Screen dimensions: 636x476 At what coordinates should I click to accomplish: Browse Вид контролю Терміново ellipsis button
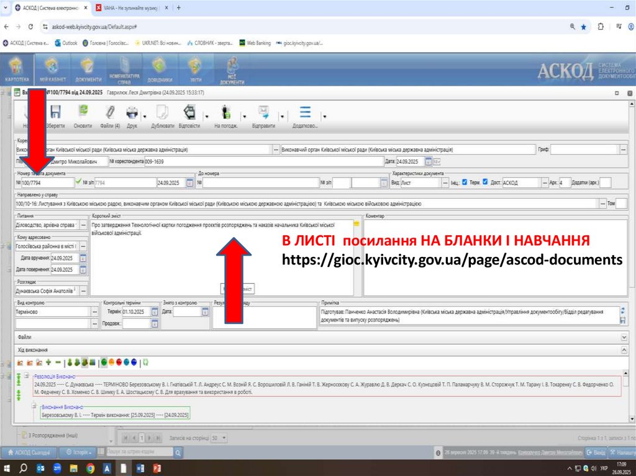[x=95, y=312]
